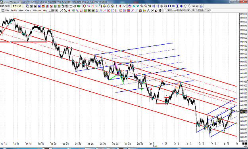Viewport: 248px width, 149px height.
Task: Restore the inner chart window
Action: 53,11
